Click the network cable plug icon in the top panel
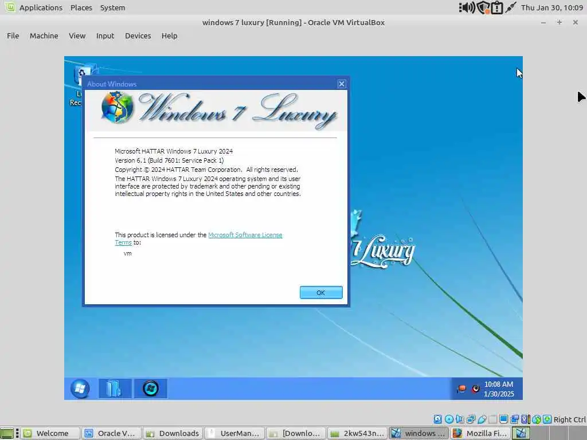Image resolution: width=587 pixels, height=440 pixels. click(511, 7)
